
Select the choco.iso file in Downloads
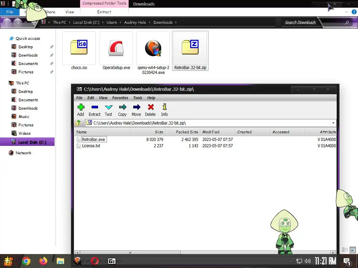tap(79, 51)
